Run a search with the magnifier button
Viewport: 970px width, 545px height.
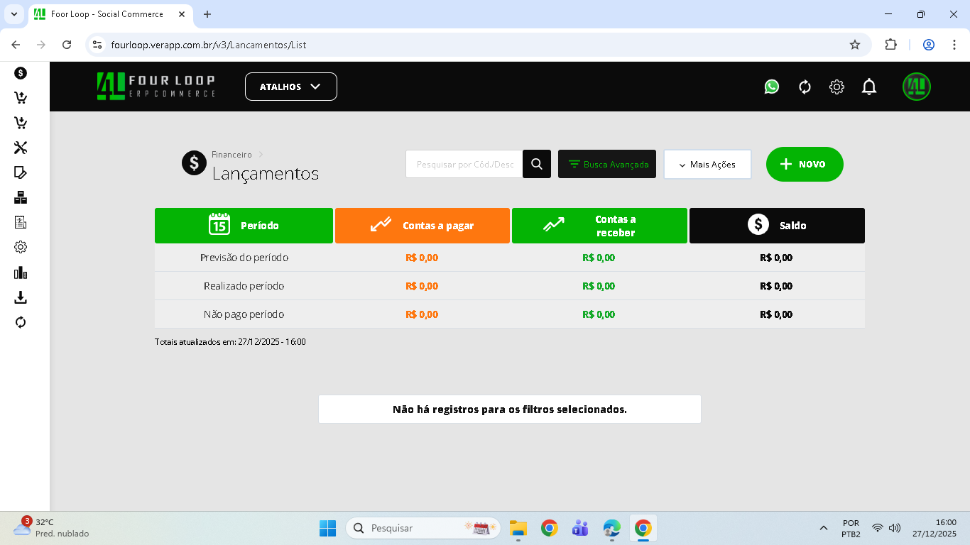pyautogui.click(x=536, y=164)
